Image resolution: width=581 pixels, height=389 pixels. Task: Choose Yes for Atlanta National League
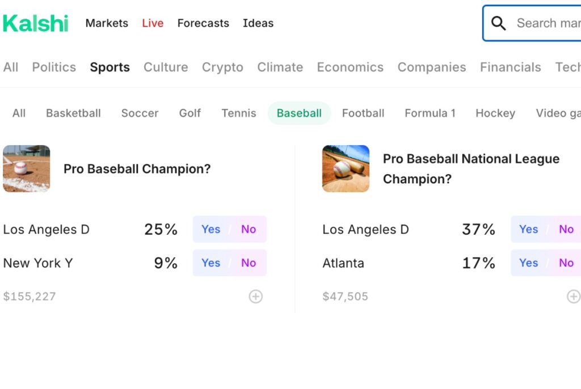click(529, 263)
